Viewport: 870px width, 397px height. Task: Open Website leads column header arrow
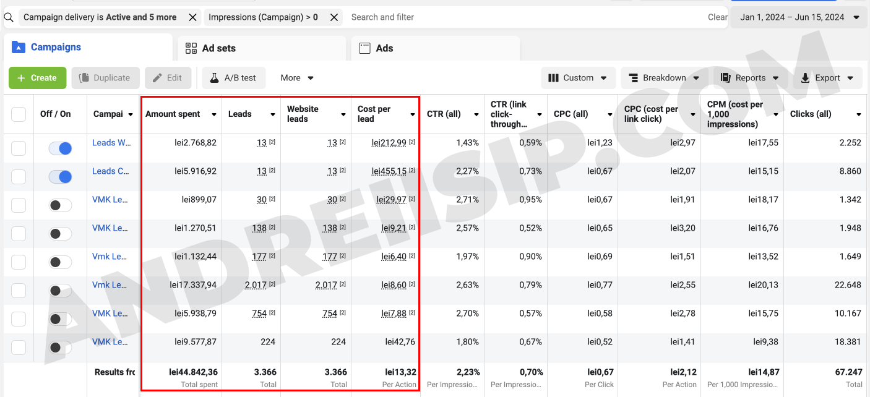[343, 114]
